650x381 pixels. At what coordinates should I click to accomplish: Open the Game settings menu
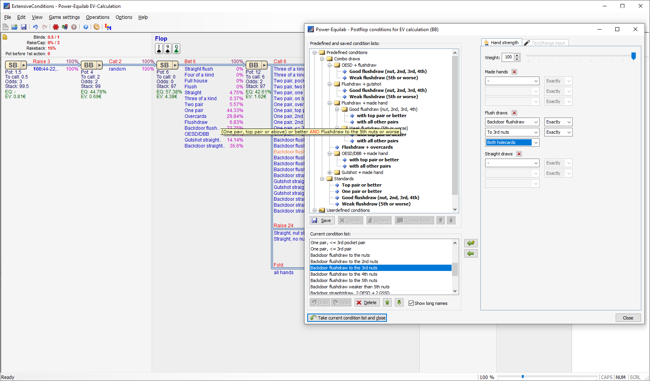tap(64, 17)
